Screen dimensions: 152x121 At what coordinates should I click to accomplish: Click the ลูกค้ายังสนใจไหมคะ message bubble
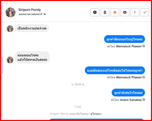coord(128,93)
